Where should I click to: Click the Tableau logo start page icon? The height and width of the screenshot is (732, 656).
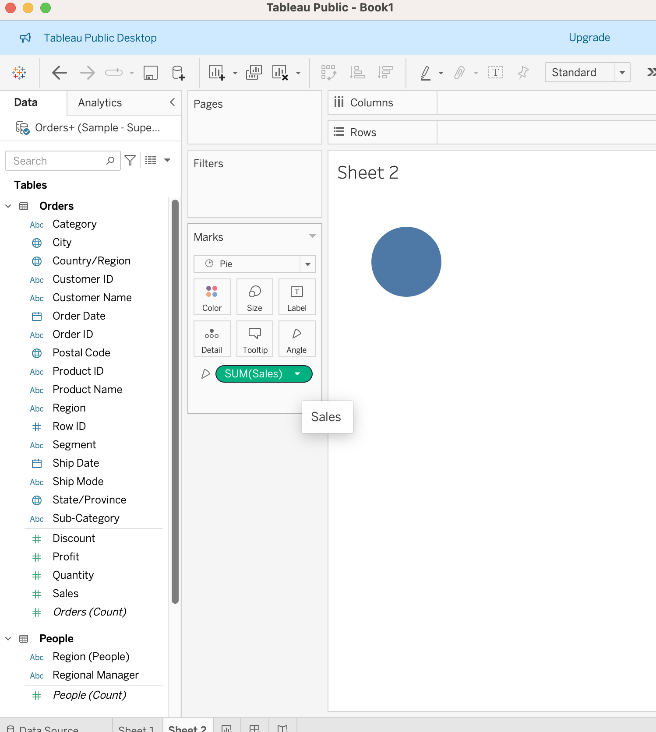coord(19,73)
